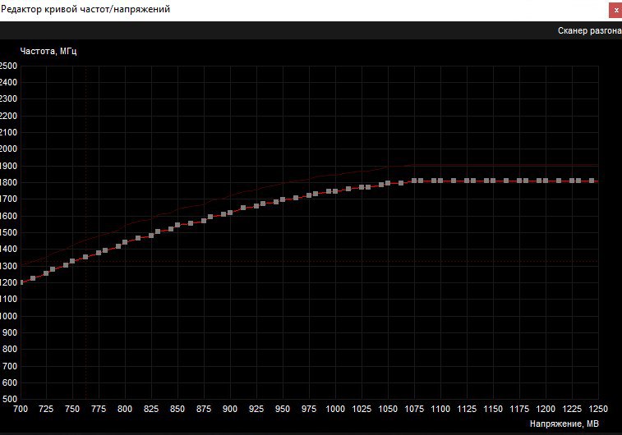Viewport: 622px width, 435px height.
Task: Select the curve point at 725 mV
Action: 46,273
